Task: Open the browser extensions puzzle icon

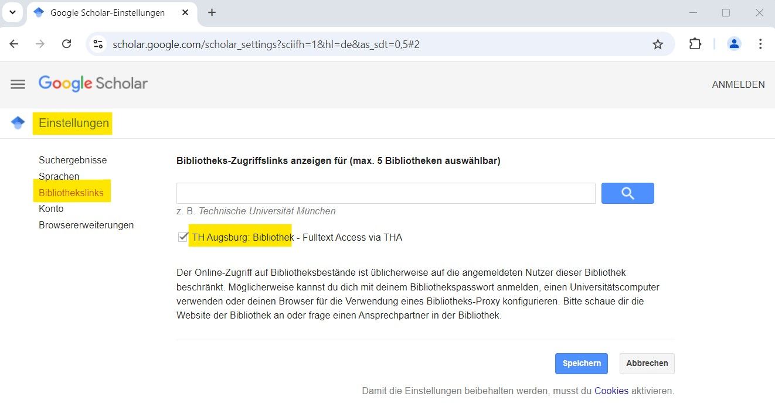Action: (695, 43)
